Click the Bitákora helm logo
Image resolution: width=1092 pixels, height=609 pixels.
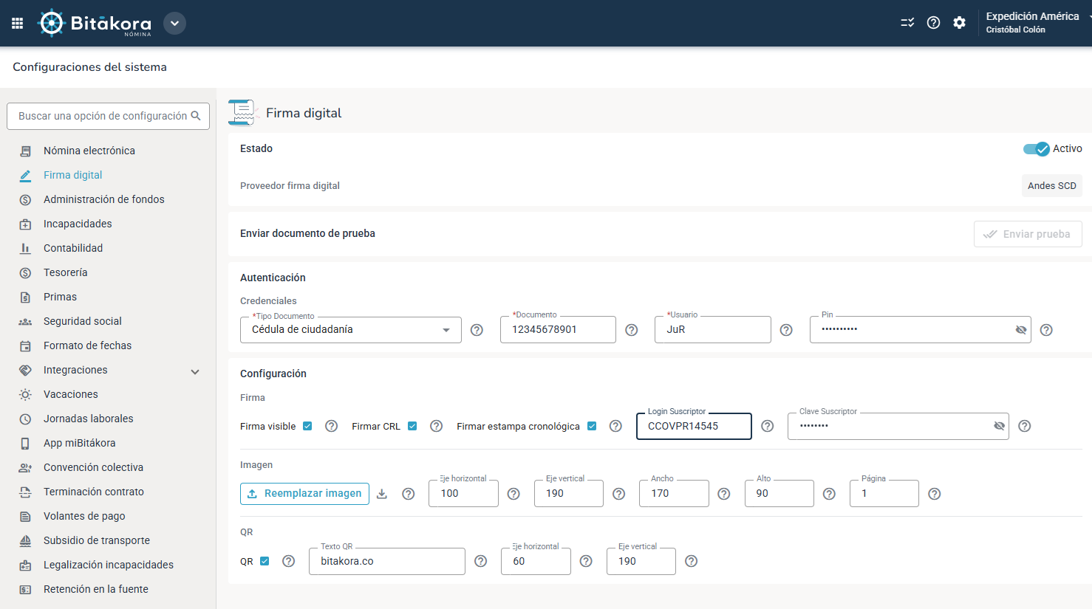(x=51, y=23)
